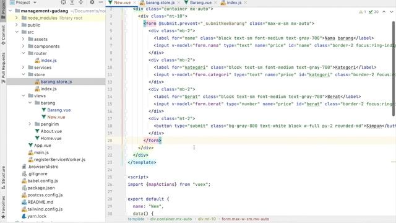Image resolution: width=396 pixels, height=223 pixels.
Task: Switch to the index.js editor tab
Action: (234, 2)
